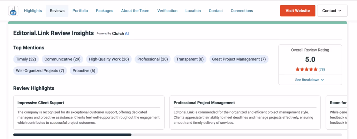The width and height of the screenshot is (357, 139).
Task: Go to the Portfolio tab
Action: click(80, 11)
